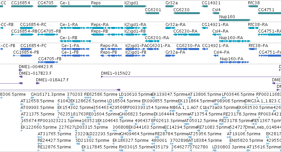
Task: Select the AT12658.5prime EST label
Action: click(x=37, y=101)
